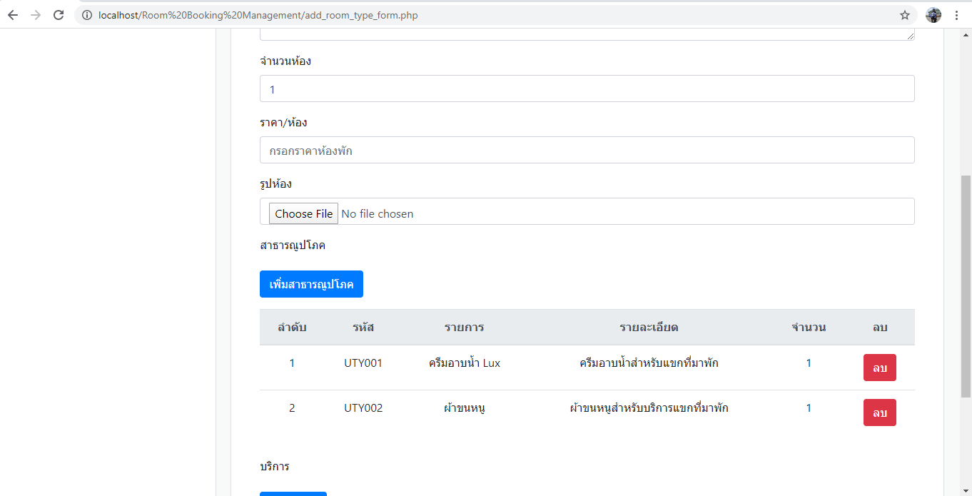972x496 pixels.
Task: Select the จำนวน column header
Action: 809,328
